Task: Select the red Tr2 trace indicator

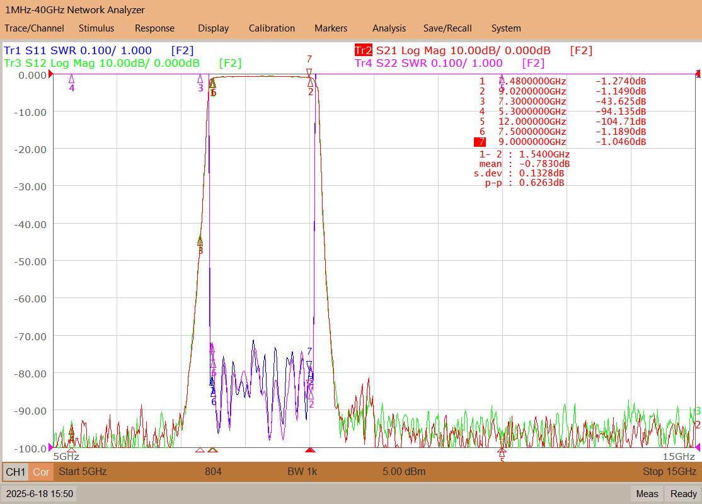Action: click(363, 50)
